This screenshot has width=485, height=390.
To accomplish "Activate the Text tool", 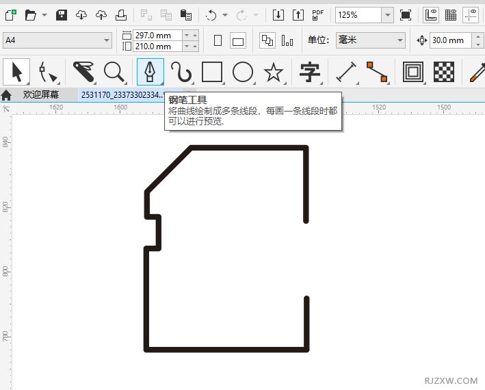I will click(x=310, y=71).
